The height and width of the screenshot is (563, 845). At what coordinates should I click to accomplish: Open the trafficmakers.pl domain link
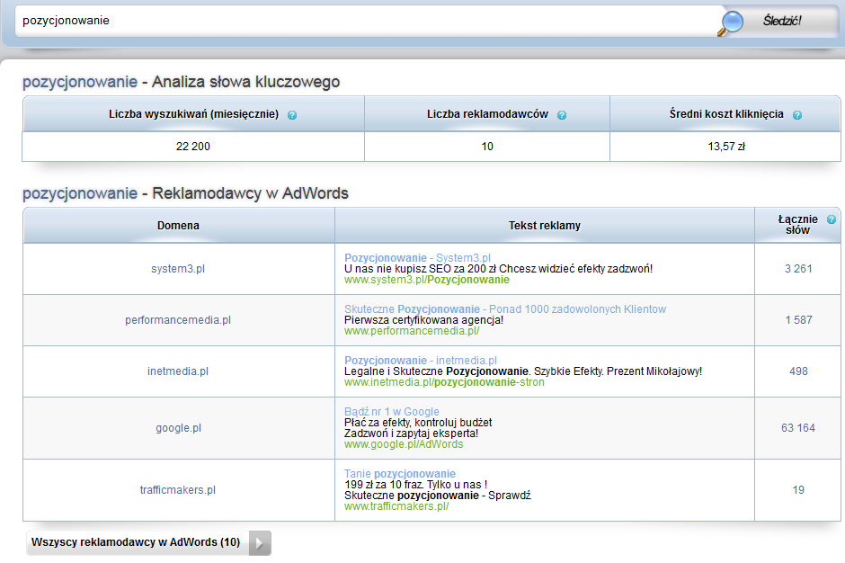(178, 490)
